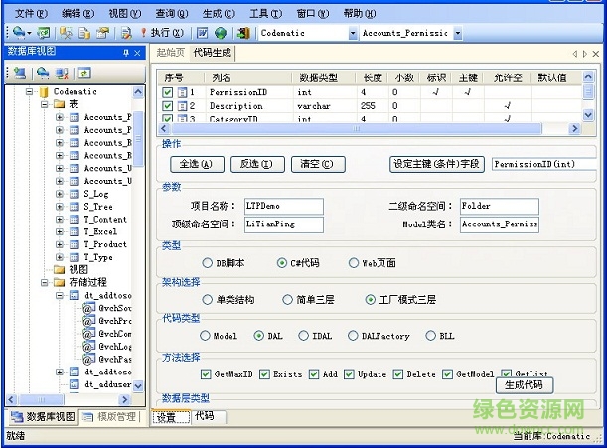The width and height of the screenshot is (607, 448).
Task: Select the 简单三层 architecture radio button
Action: 288,300
